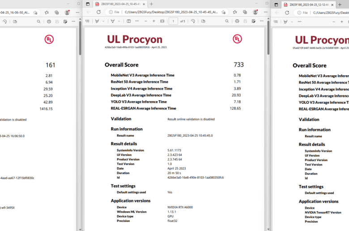Zoom in the right window PDF
Viewport: 349px width, 231px height.
tap(342, 22)
